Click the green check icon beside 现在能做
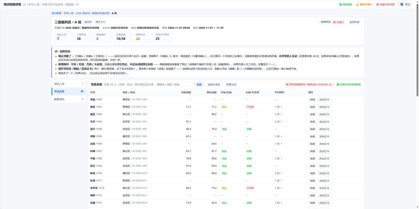This screenshot has height=209, width=419. click(341, 4)
